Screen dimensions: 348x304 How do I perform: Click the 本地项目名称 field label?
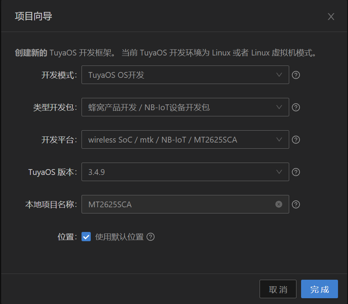(x=51, y=205)
